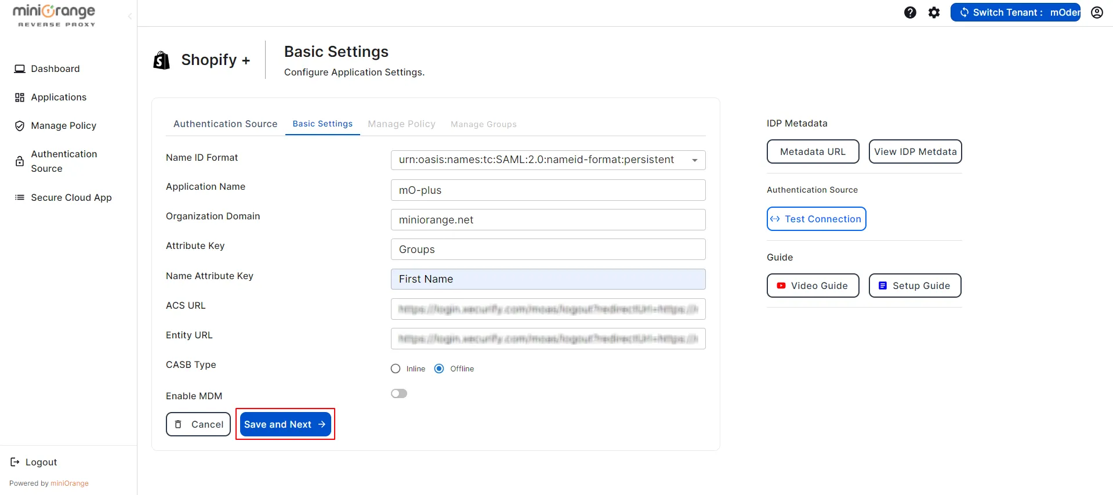The height and width of the screenshot is (495, 1113).
Task: Click the document icon in Setup Guide
Action: coord(883,286)
